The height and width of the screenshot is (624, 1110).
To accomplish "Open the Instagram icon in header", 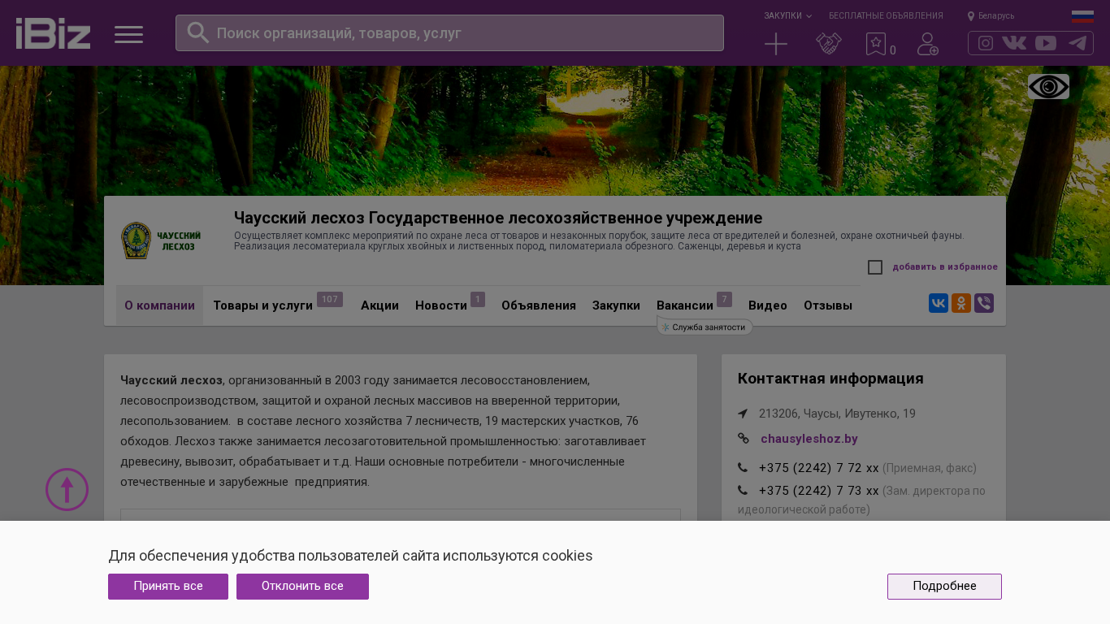I will [x=986, y=43].
